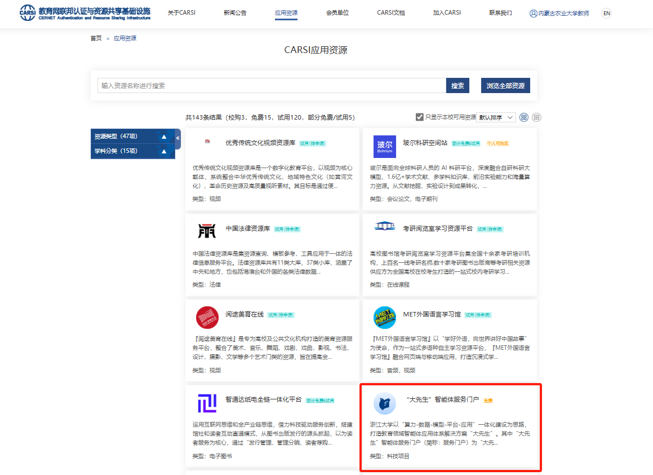Go to 首页 breadcrumb link
The height and width of the screenshot is (475, 653).
point(96,38)
